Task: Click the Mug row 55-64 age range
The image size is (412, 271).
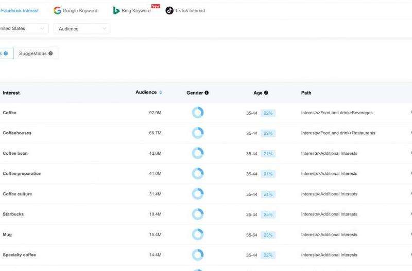Action: point(252,235)
